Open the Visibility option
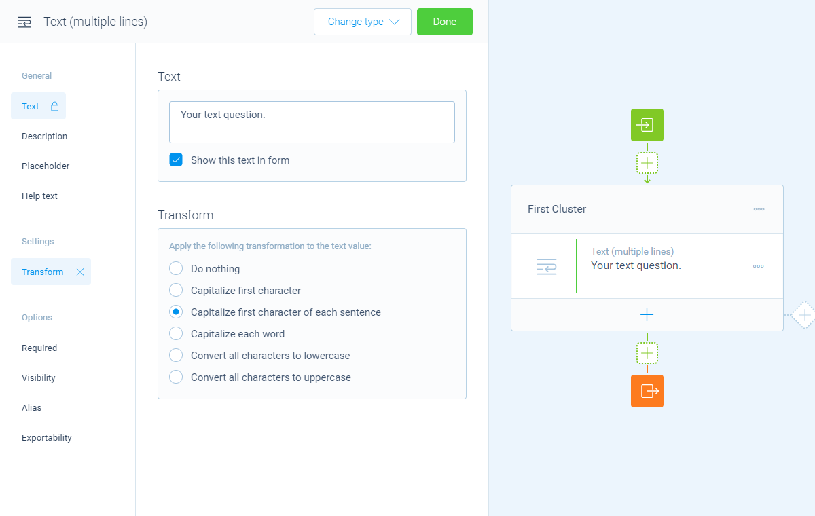 click(x=39, y=377)
